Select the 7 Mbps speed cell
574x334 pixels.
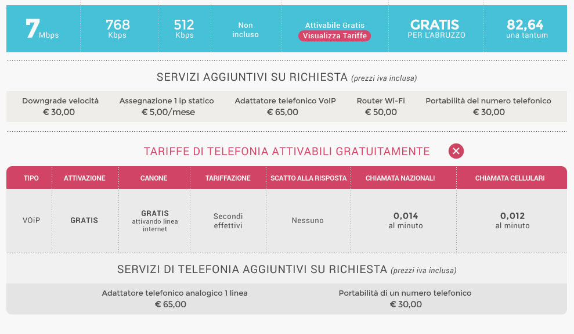[x=43, y=28]
